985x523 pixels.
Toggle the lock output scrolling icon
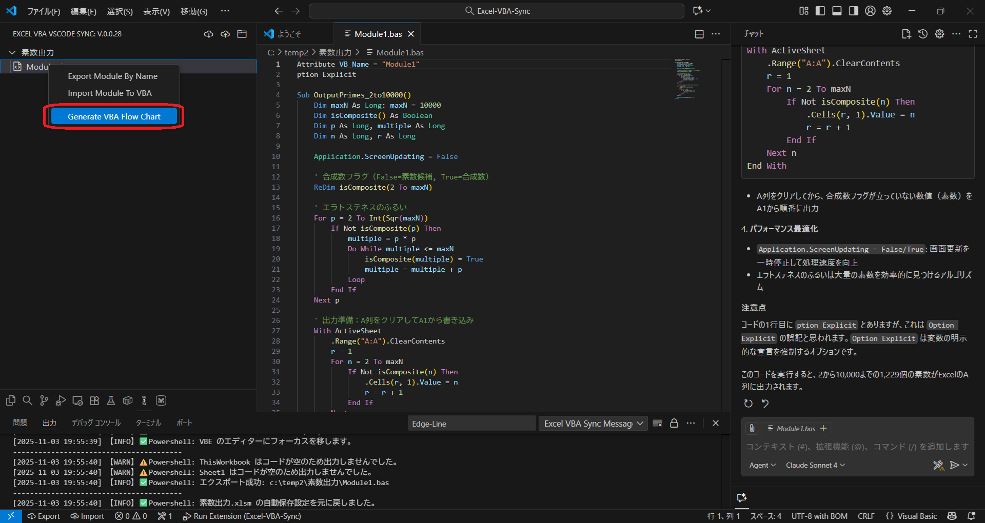[674, 423]
